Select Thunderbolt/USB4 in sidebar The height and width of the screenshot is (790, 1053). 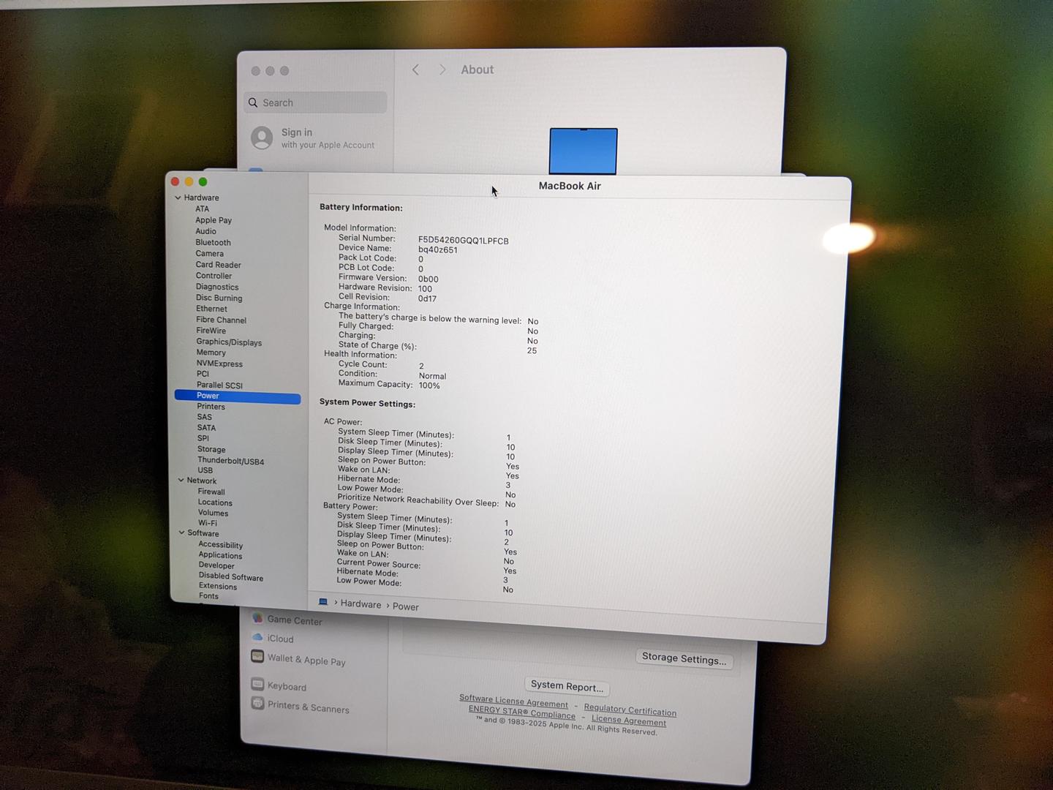coord(230,461)
